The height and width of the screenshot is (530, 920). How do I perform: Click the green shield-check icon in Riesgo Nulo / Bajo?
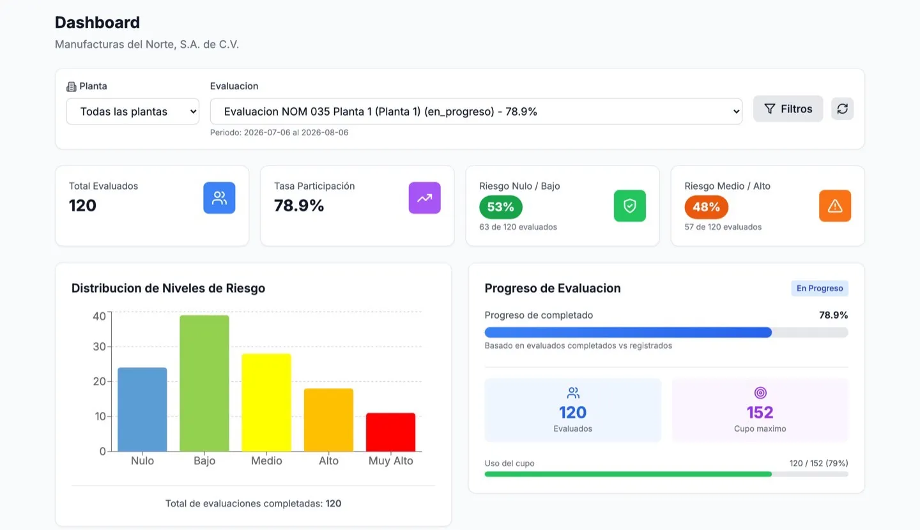click(630, 206)
